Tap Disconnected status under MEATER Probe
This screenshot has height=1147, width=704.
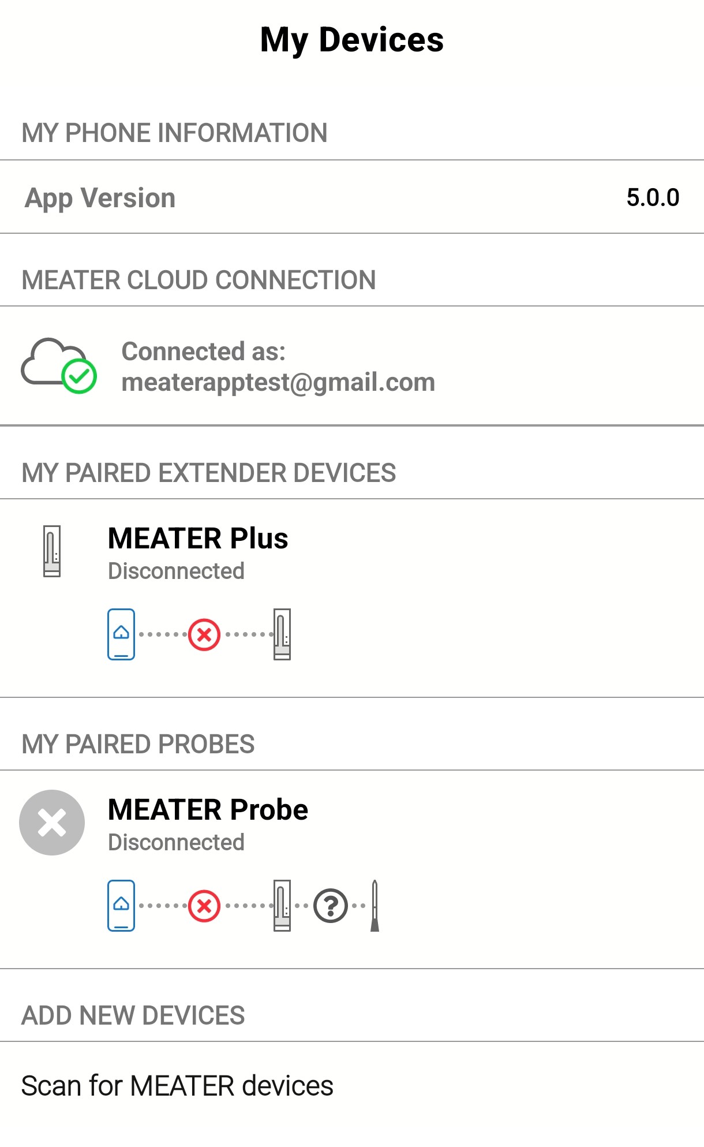click(x=176, y=842)
